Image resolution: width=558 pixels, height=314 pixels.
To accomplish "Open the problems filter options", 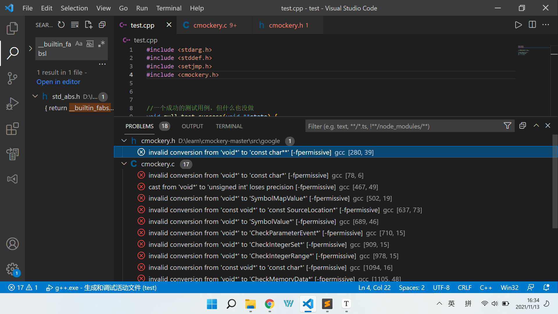I will [507, 126].
